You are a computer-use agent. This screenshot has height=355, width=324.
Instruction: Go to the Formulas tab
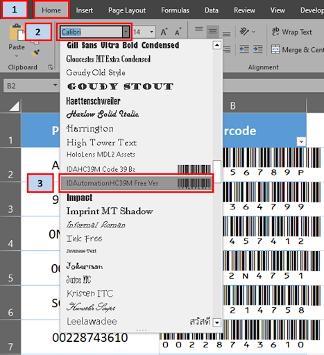[x=175, y=10]
